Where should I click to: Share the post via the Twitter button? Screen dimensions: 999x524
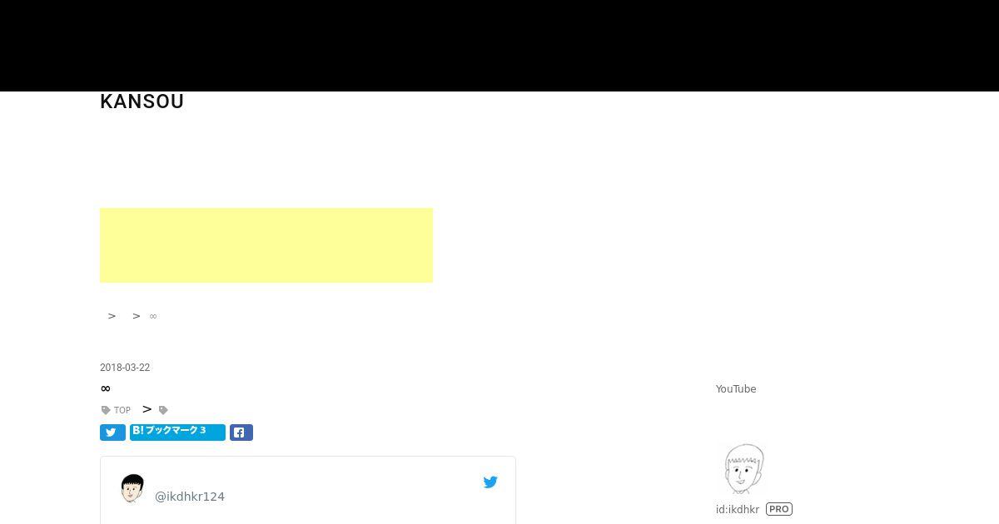[112, 433]
